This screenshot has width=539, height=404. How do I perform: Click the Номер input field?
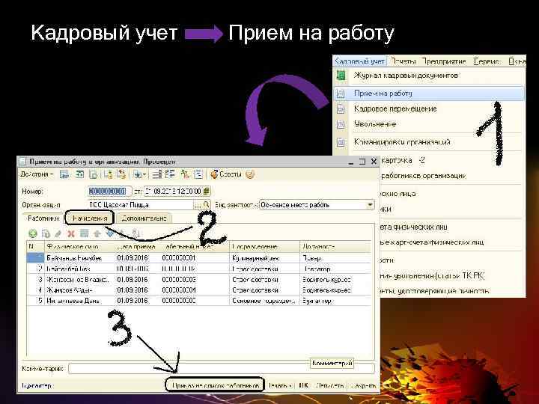(109, 191)
